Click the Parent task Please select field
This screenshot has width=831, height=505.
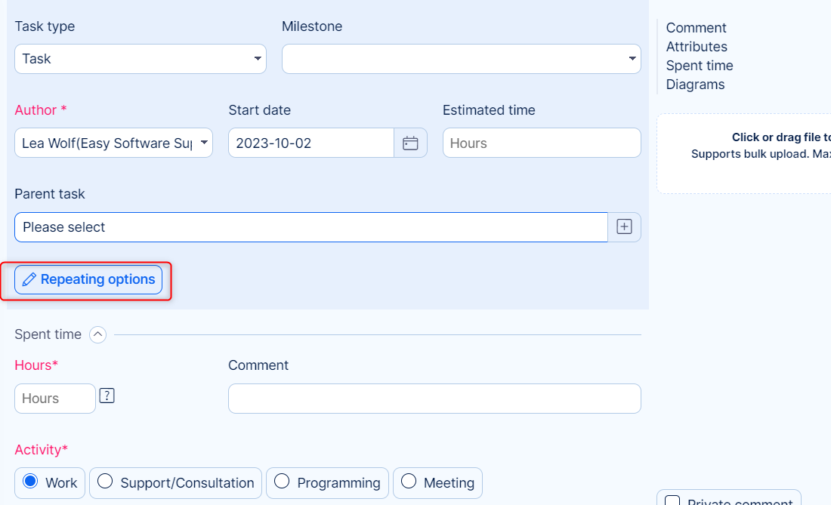[x=310, y=227]
